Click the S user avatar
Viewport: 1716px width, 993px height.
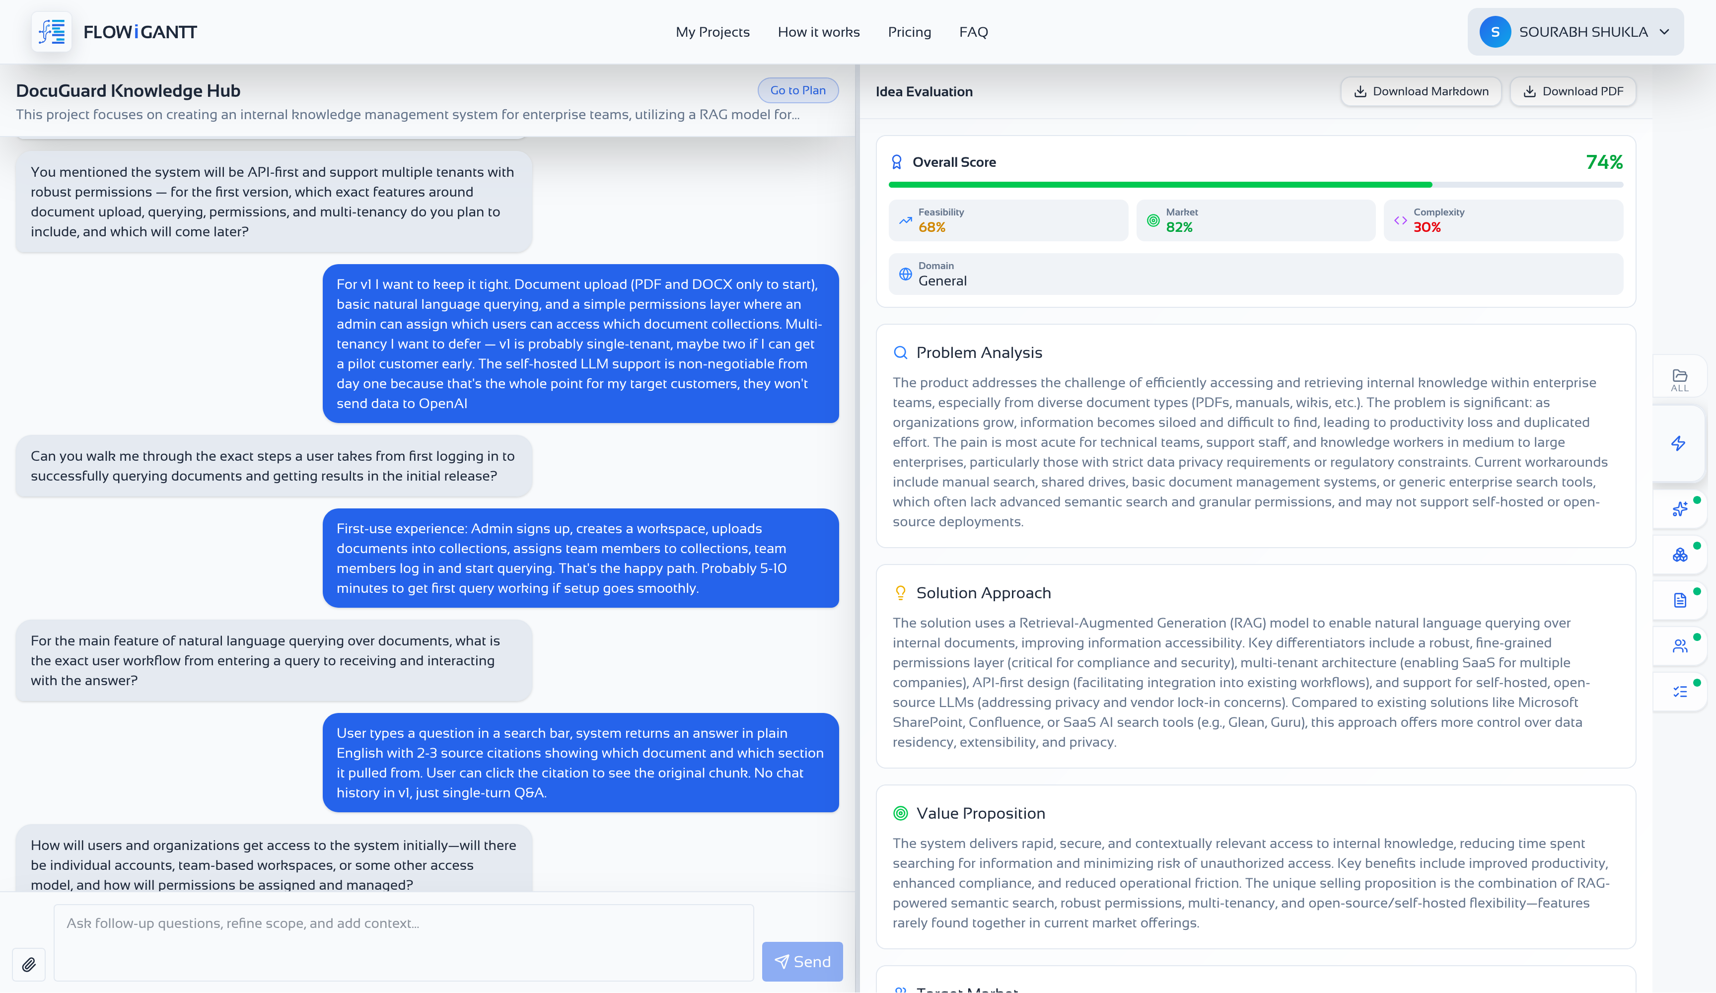pos(1495,32)
